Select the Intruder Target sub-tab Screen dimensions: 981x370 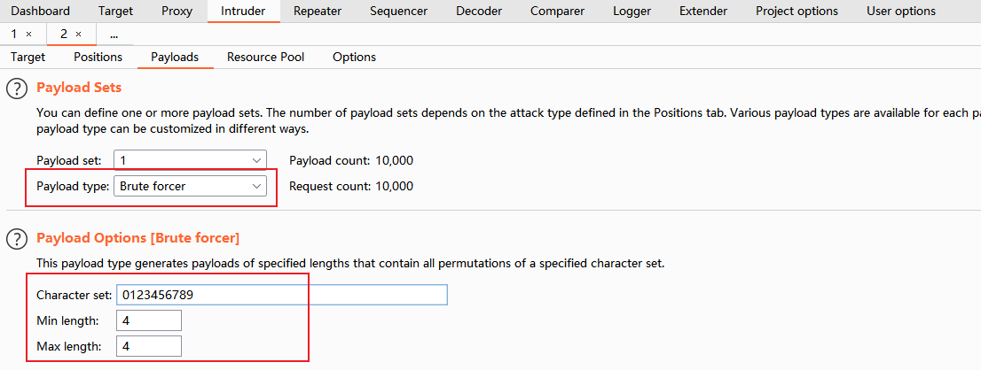tap(27, 57)
